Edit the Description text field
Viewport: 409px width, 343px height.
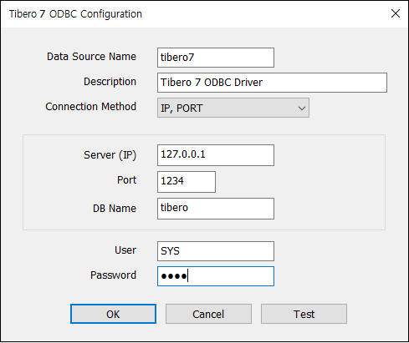[272, 83]
